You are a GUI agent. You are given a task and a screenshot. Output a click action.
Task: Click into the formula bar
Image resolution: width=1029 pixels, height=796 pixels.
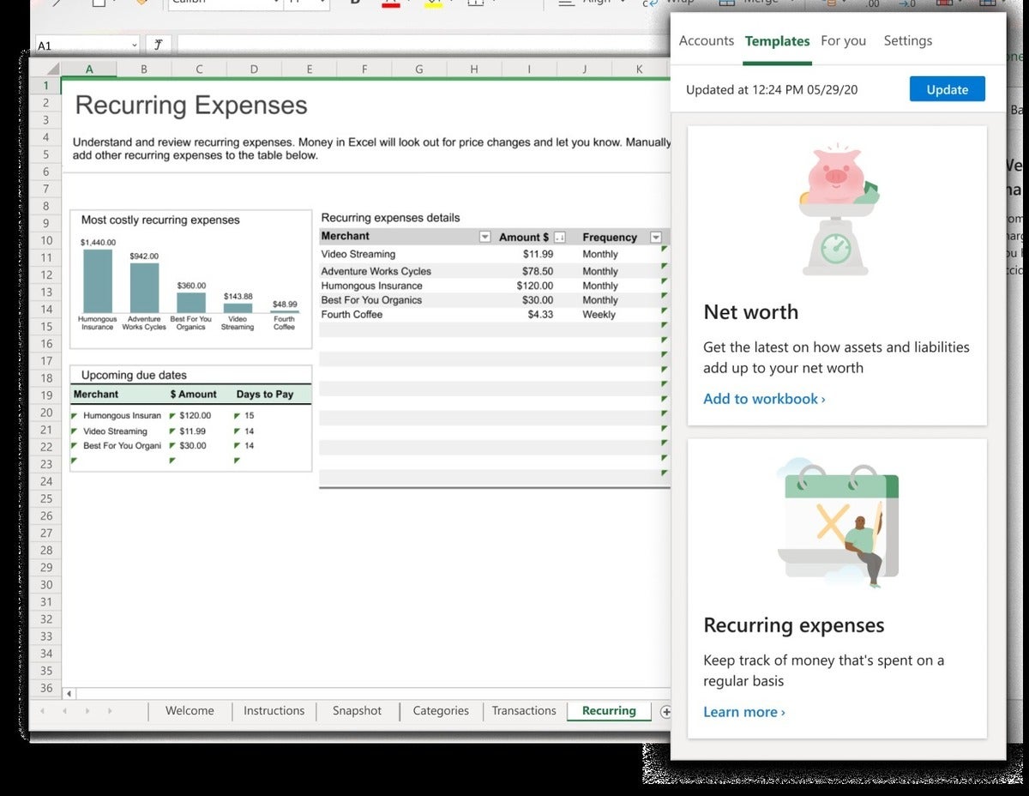422,45
